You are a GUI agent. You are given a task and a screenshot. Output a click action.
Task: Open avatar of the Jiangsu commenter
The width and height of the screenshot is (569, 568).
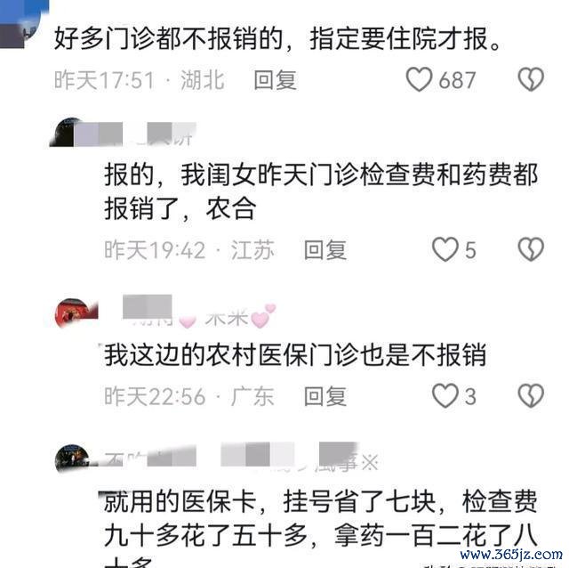tap(65, 133)
